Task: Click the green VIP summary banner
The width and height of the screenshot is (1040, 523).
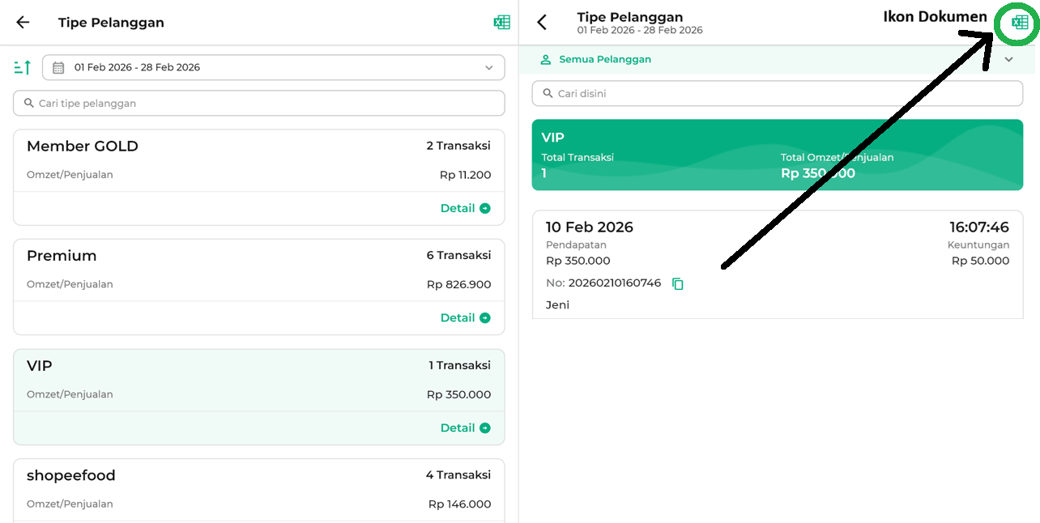Action: coord(778,155)
